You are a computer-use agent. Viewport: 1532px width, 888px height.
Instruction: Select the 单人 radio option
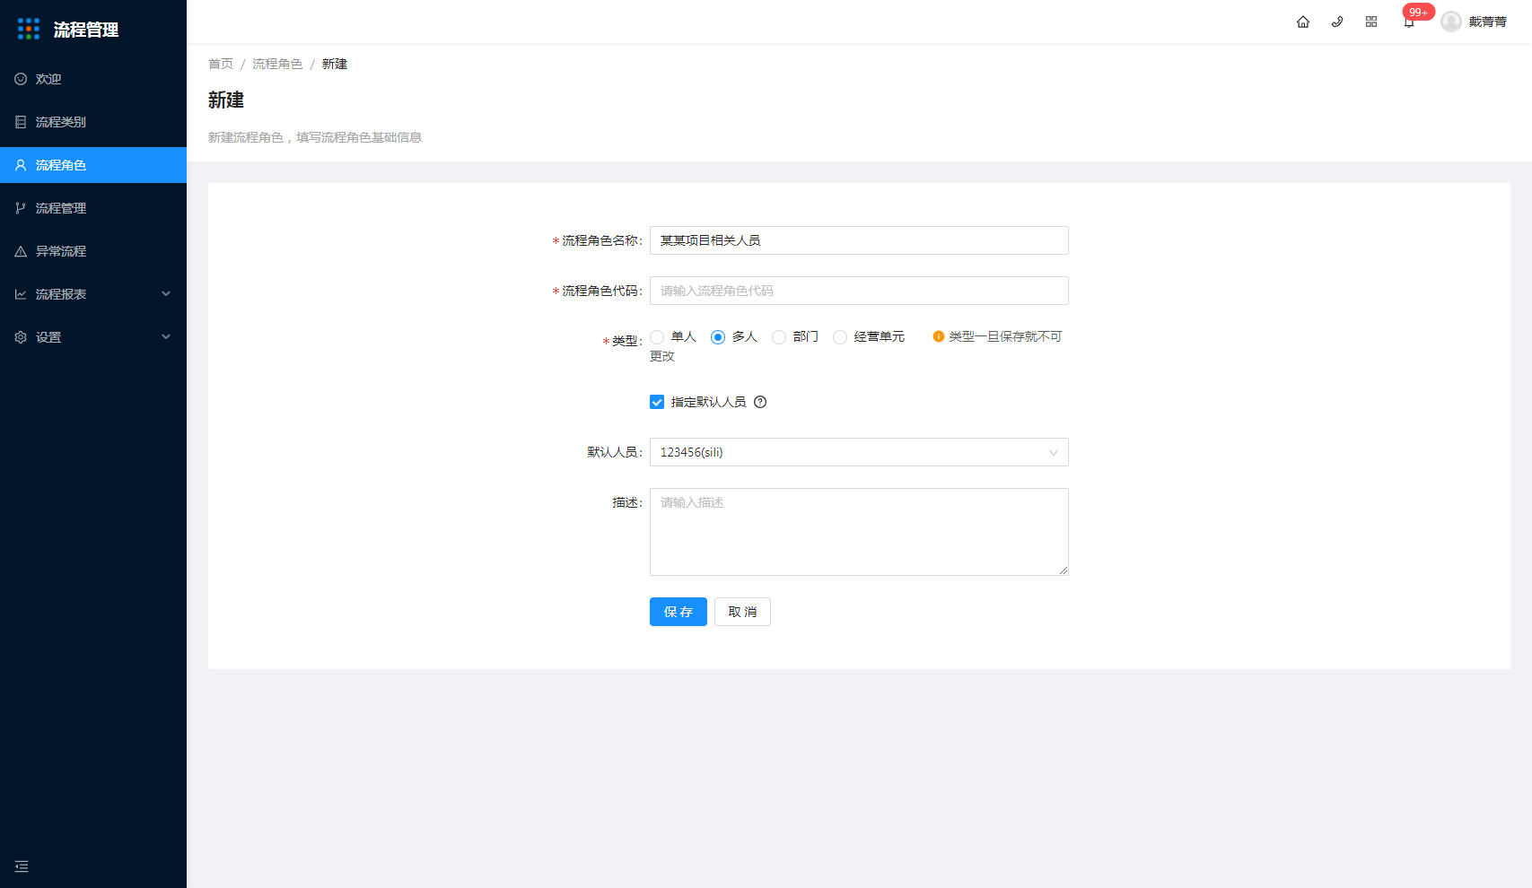coord(657,337)
